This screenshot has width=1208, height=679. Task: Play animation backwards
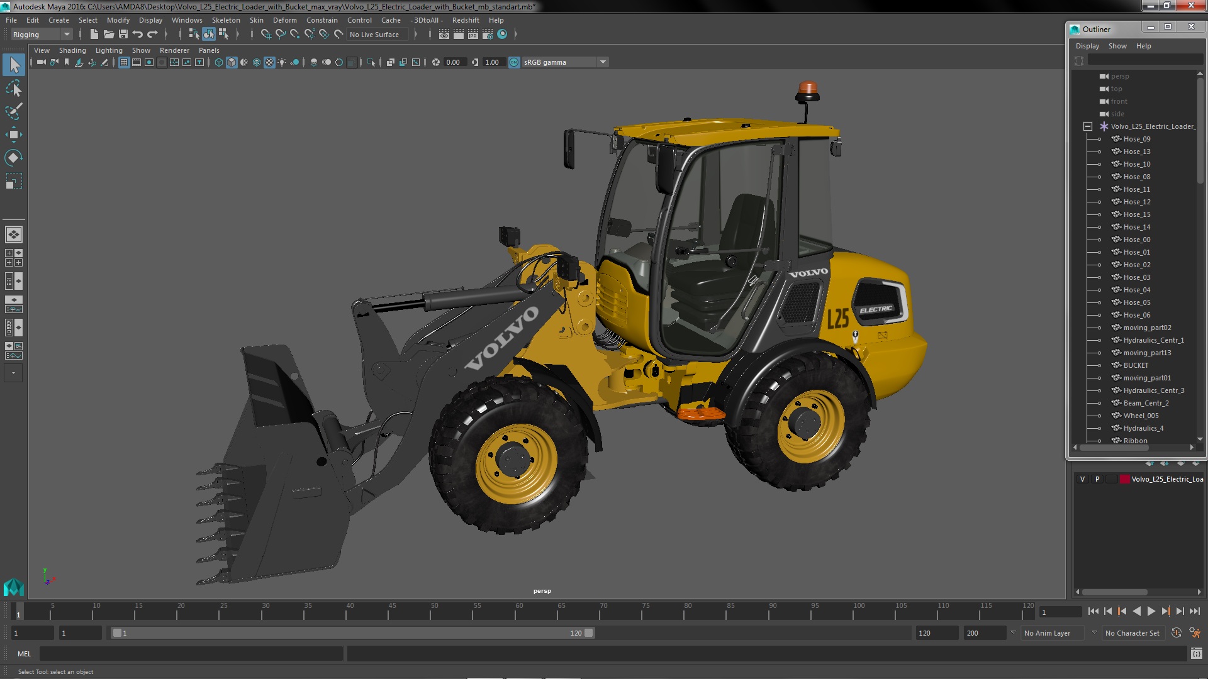(x=1136, y=611)
